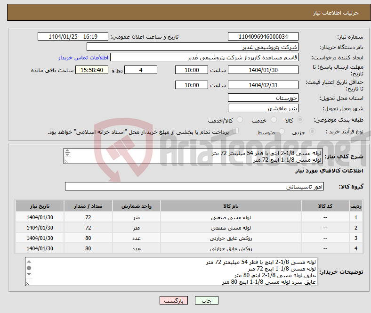The width and height of the screenshot is (371, 313).
Task: Click quantity 80 in row 3
Action: [x=88, y=239]
